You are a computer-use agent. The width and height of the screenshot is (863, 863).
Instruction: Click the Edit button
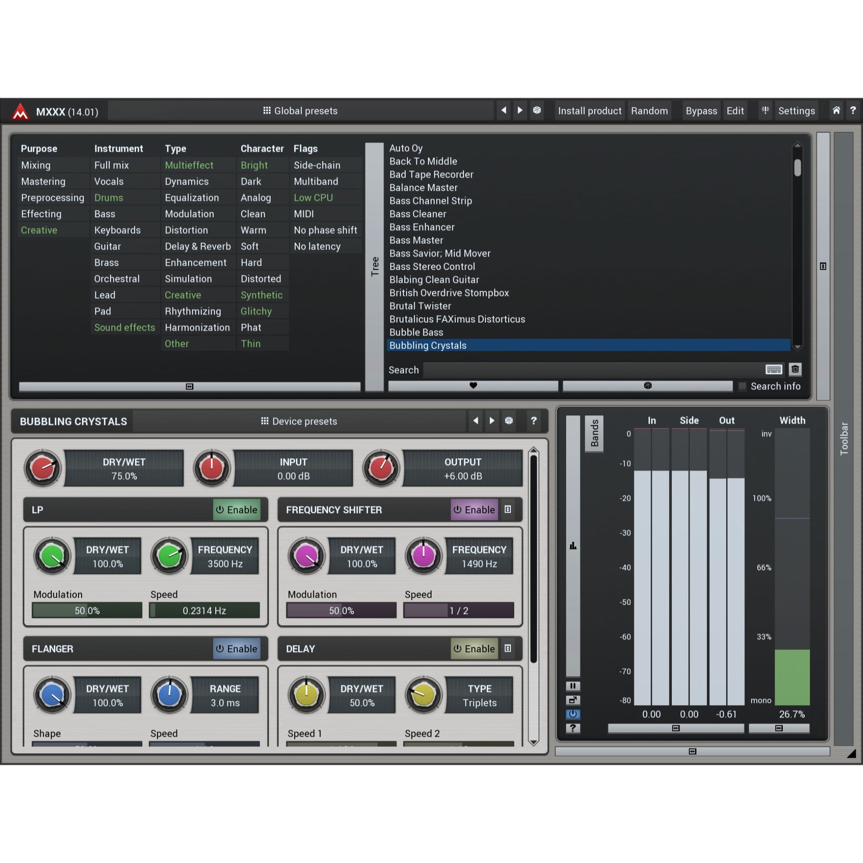pyautogui.click(x=735, y=111)
